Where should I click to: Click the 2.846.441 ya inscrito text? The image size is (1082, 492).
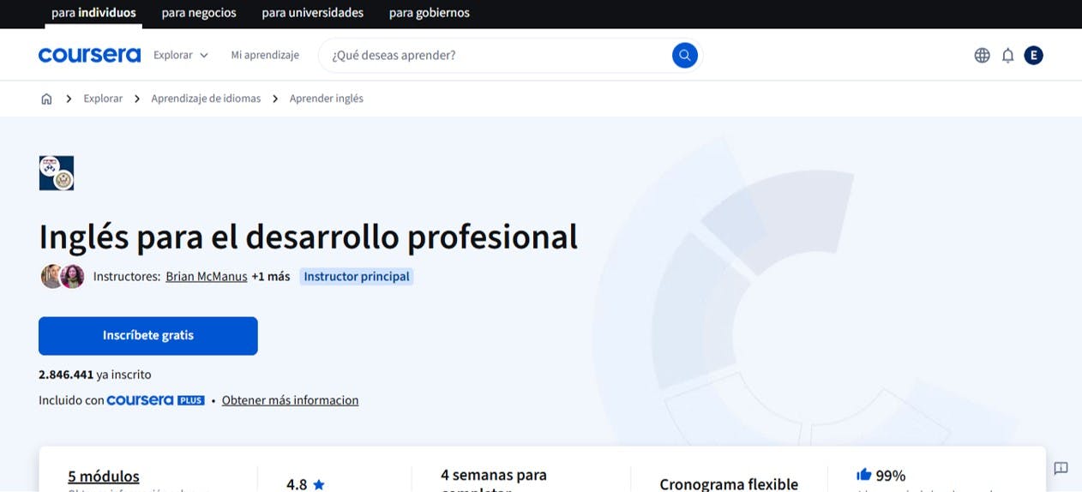coord(95,375)
